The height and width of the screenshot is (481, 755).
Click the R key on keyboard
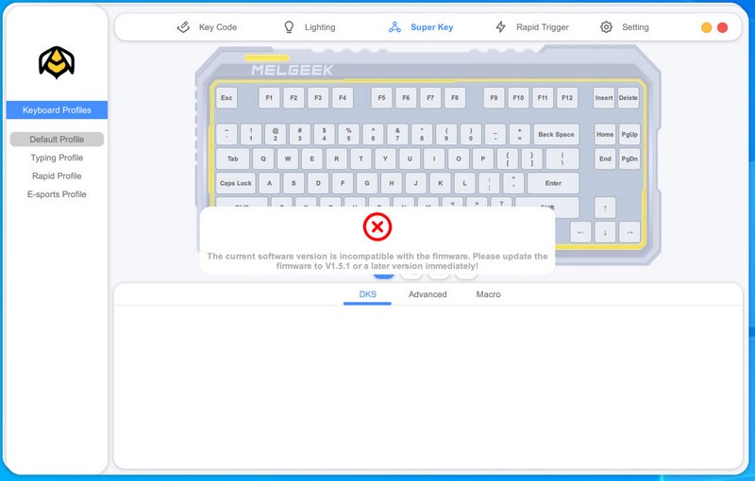pyautogui.click(x=337, y=158)
